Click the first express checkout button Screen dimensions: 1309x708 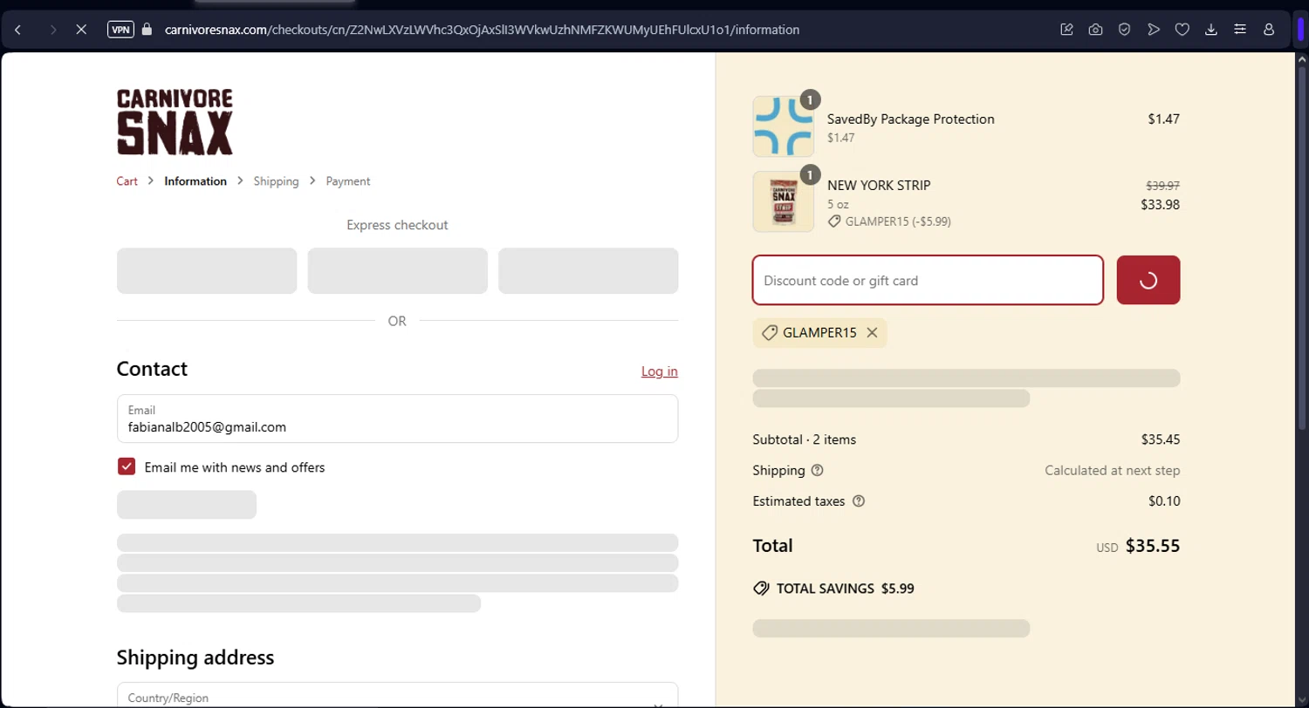(x=207, y=270)
